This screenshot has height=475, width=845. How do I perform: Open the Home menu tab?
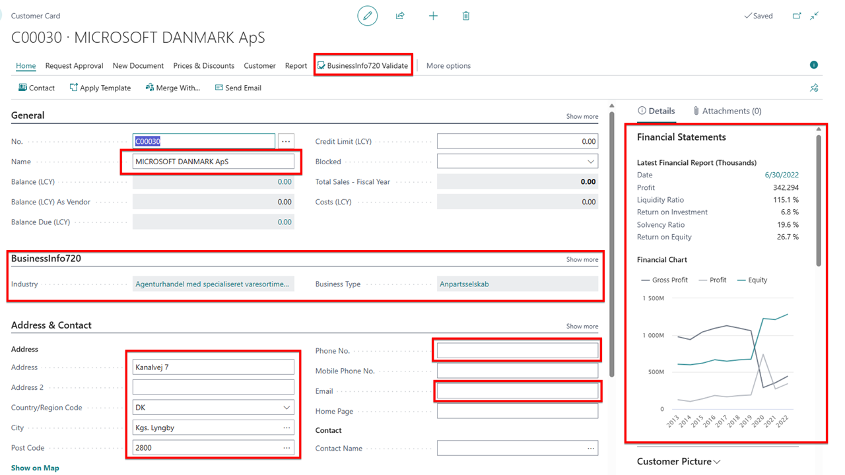[26, 65]
